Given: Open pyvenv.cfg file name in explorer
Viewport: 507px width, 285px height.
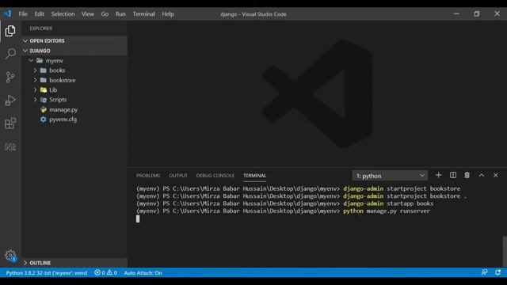Looking at the screenshot, I should point(63,120).
